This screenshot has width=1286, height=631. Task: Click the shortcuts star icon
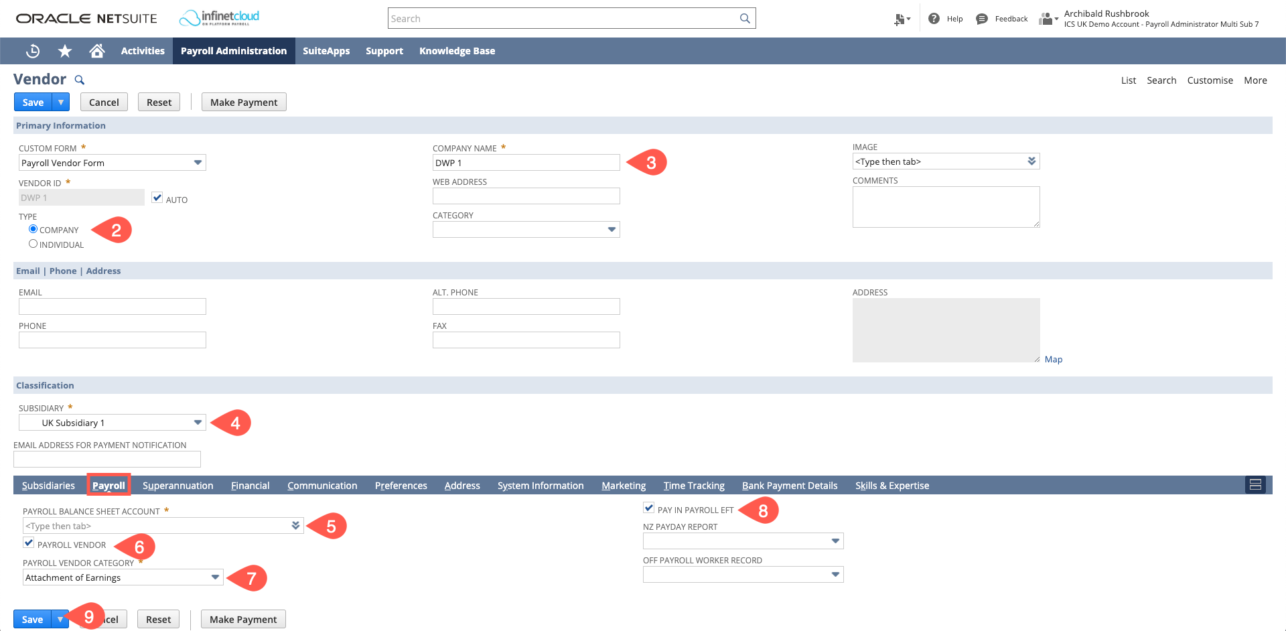click(x=64, y=51)
